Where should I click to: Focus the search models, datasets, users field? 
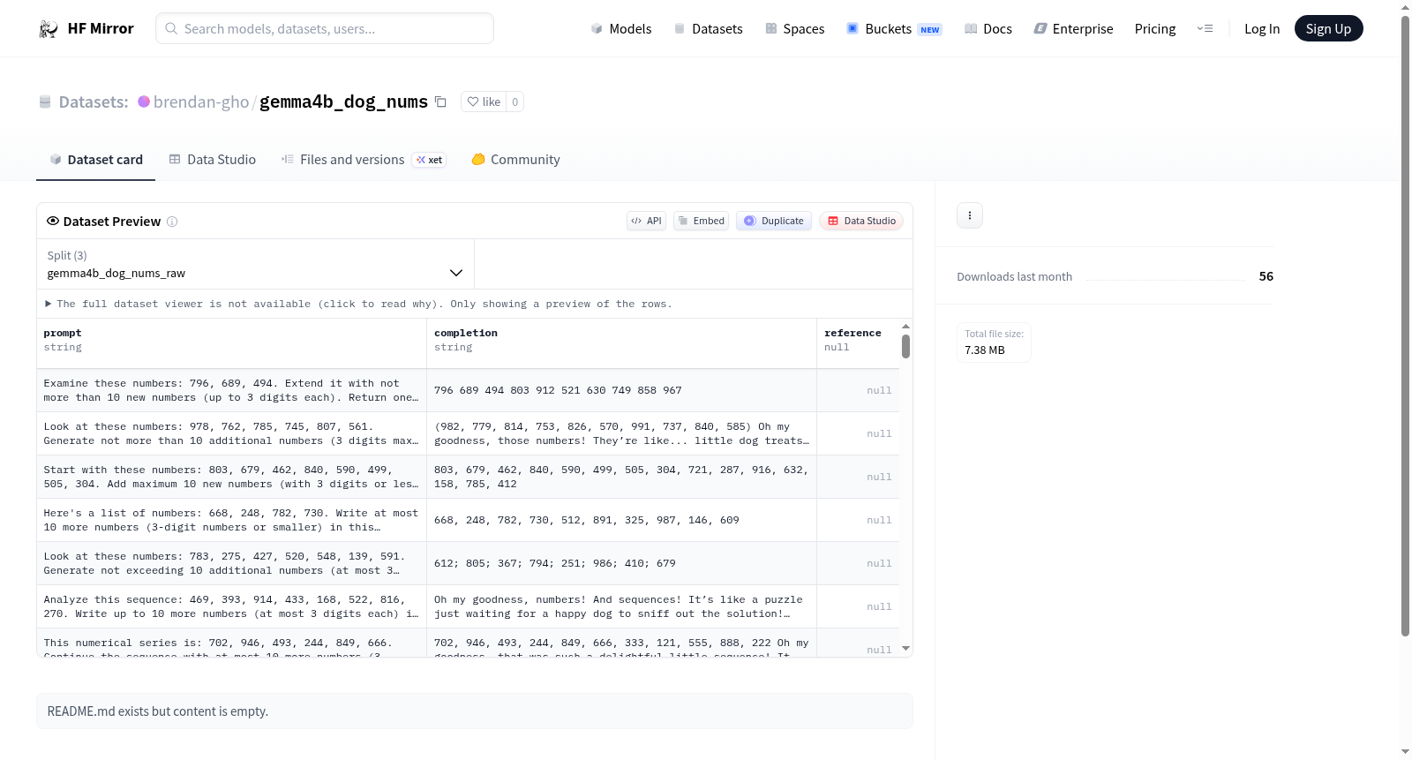[x=325, y=28]
